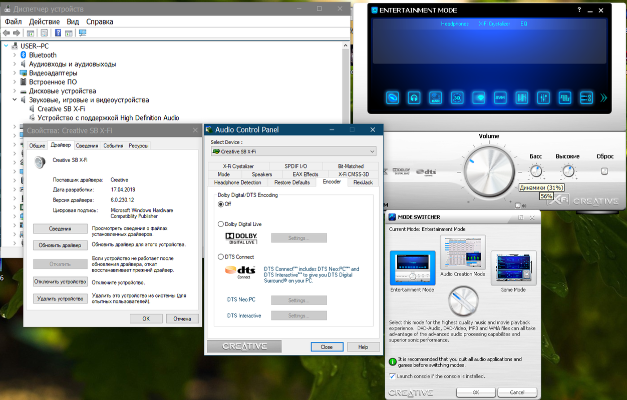Select the Entertainment Mode thumbnail
This screenshot has width=627, height=400.
(x=413, y=268)
